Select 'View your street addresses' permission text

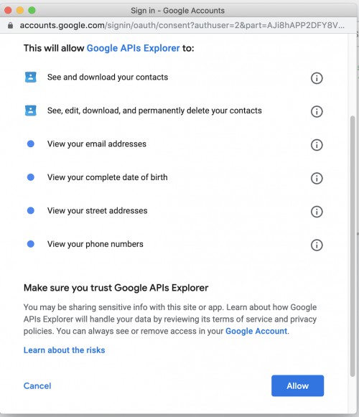(x=98, y=210)
